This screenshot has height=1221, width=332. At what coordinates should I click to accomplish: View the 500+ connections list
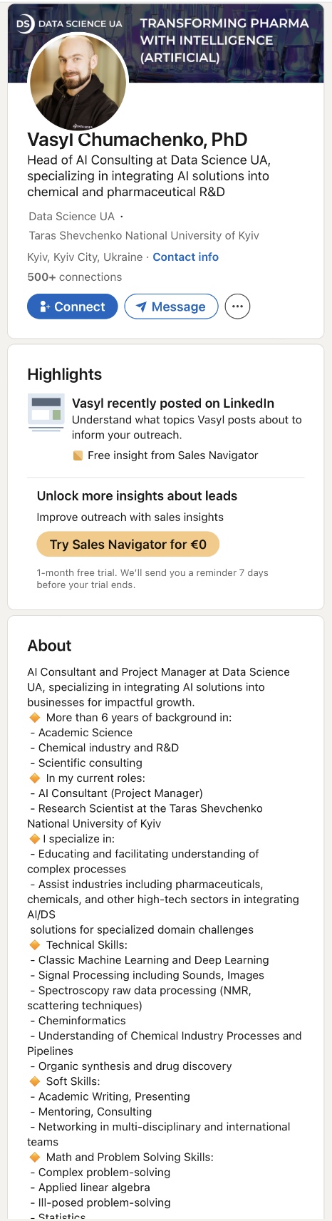coord(74,277)
